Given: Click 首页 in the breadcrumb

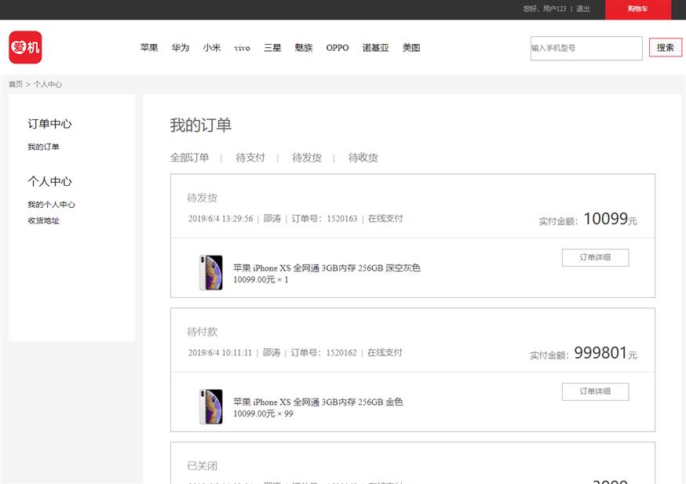Looking at the screenshot, I should point(16,84).
